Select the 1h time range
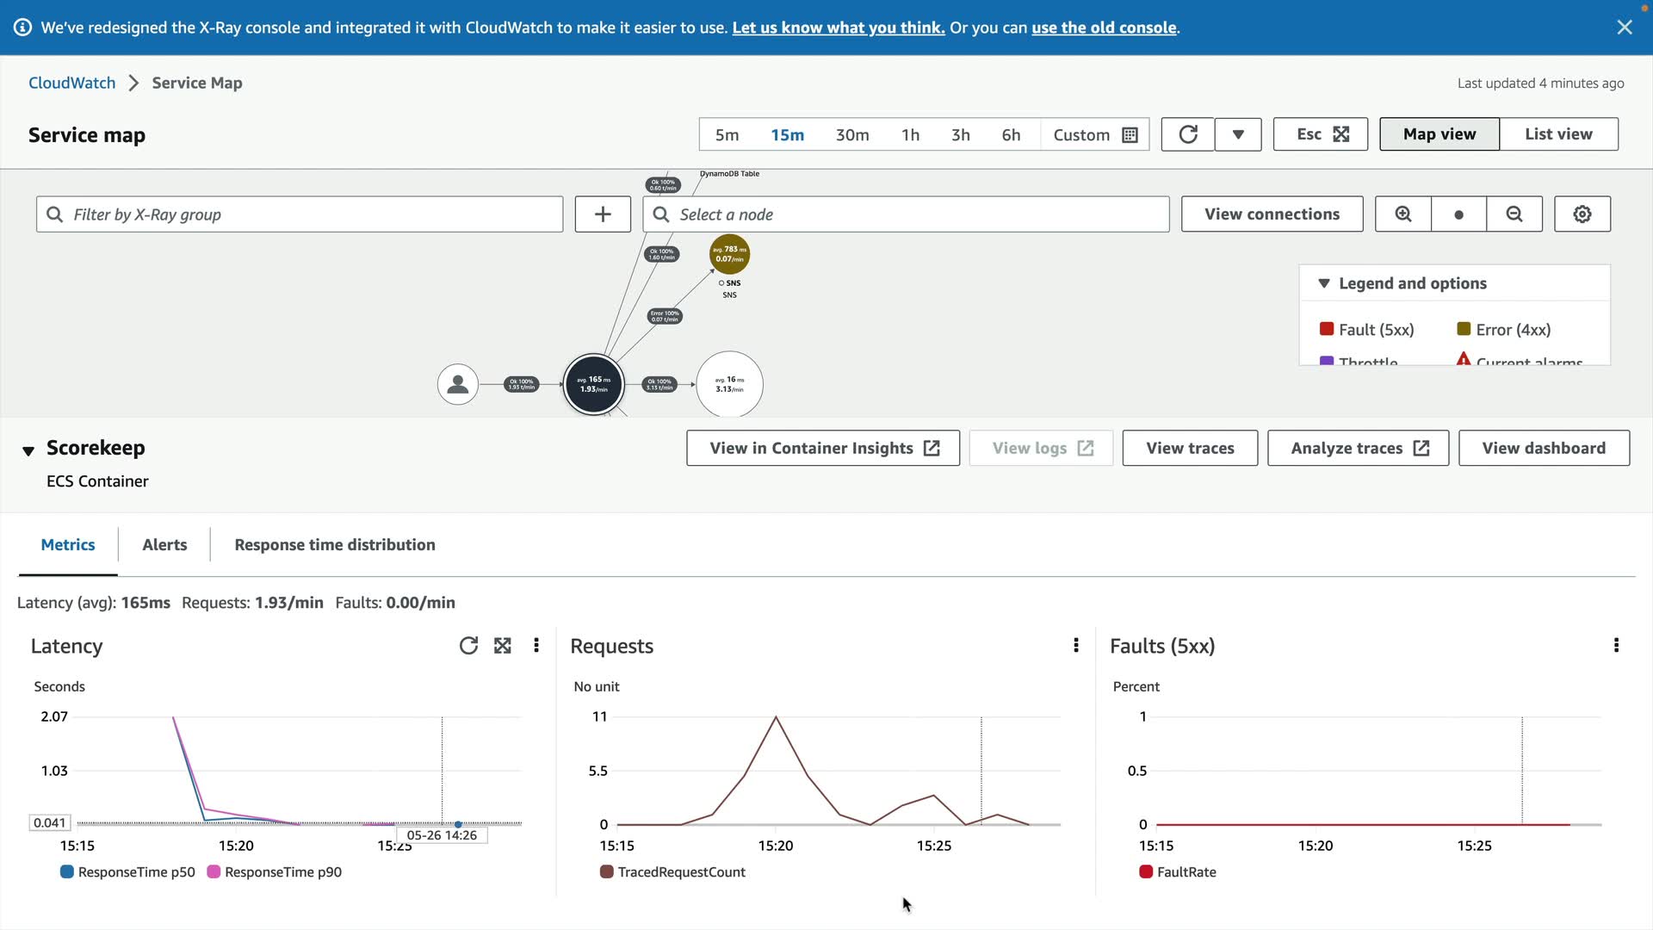Image resolution: width=1653 pixels, height=930 pixels. [x=910, y=135]
